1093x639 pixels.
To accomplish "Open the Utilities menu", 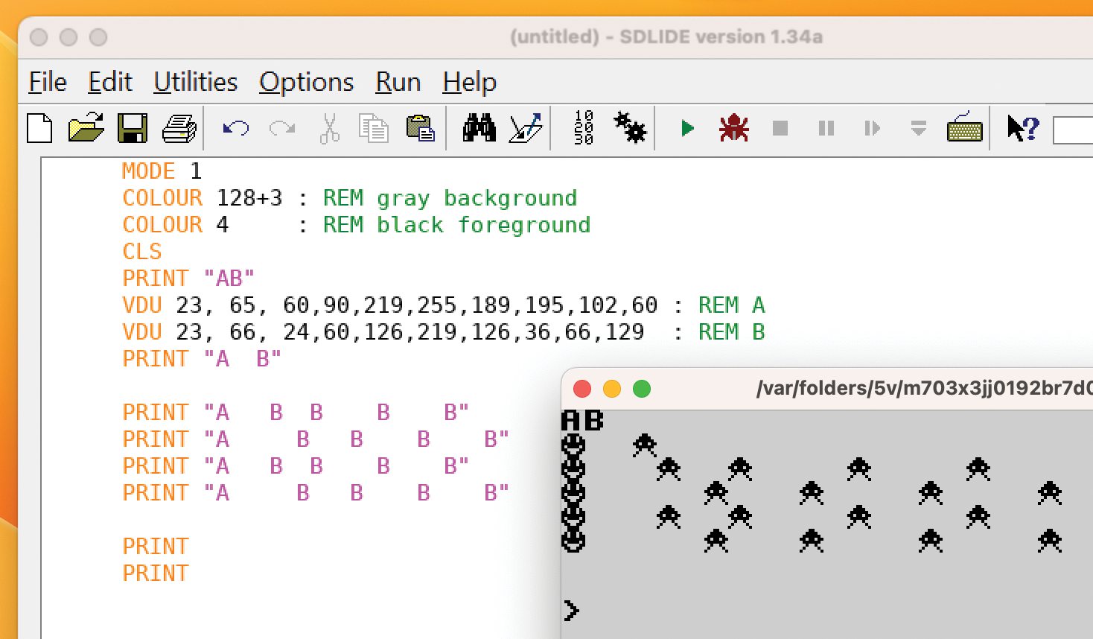I will (x=196, y=82).
